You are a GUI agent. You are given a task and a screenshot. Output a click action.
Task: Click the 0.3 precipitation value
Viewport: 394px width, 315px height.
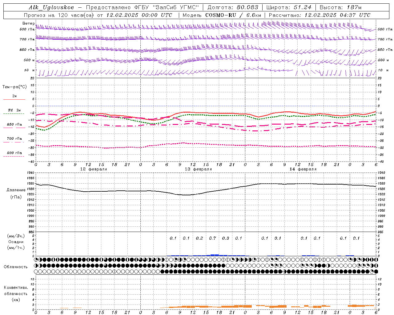pos(226,238)
